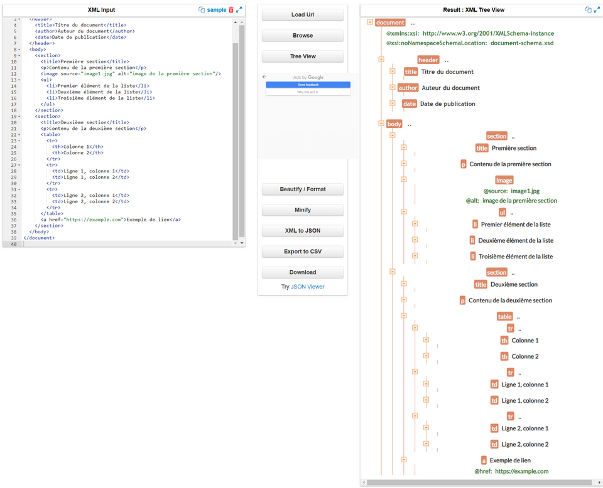This screenshot has width=603, height=488.
Task: Click the Beautify / Format button
Action: pos(303,189)
